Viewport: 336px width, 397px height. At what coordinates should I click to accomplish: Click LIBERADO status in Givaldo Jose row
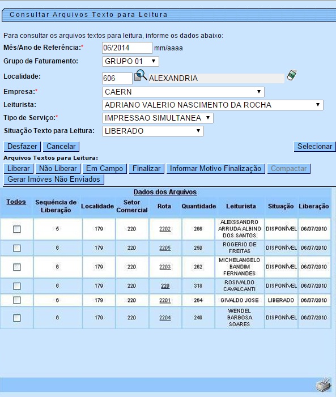click(281, 300)
